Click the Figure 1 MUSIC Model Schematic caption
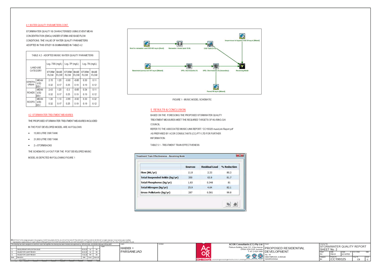 click(192, 99)
